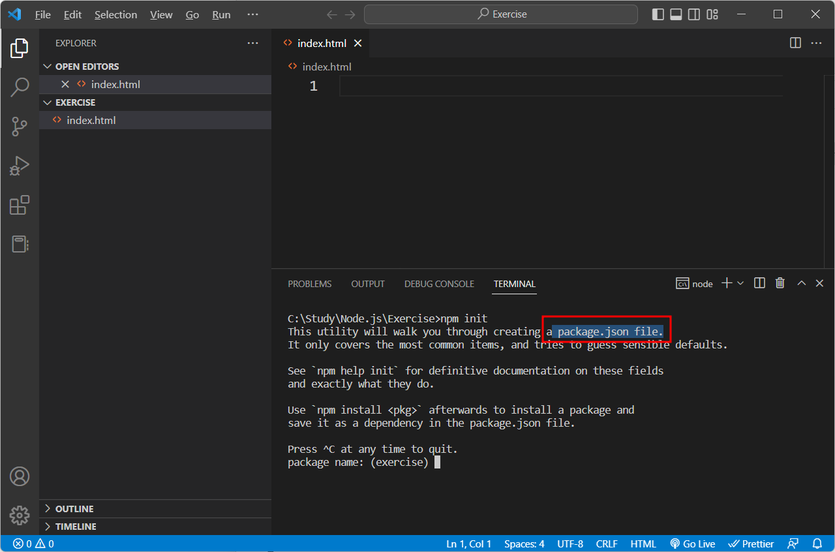Open the Manage gear menu

pos(20,515)
